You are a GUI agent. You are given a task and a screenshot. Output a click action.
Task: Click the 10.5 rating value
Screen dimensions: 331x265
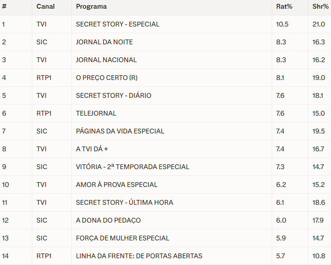282,24
